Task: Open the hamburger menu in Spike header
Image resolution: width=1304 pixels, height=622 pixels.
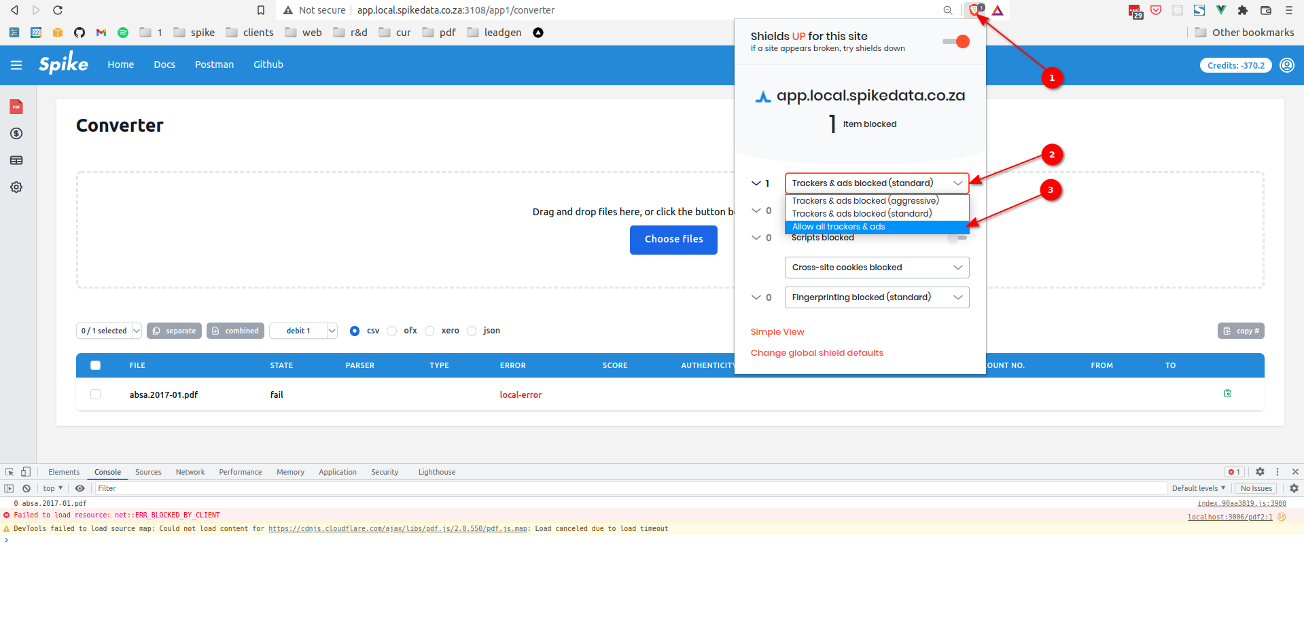Action: (x=16, y=65)
